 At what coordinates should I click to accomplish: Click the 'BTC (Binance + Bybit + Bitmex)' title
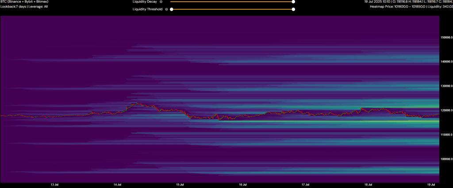[x=24, y=2]
